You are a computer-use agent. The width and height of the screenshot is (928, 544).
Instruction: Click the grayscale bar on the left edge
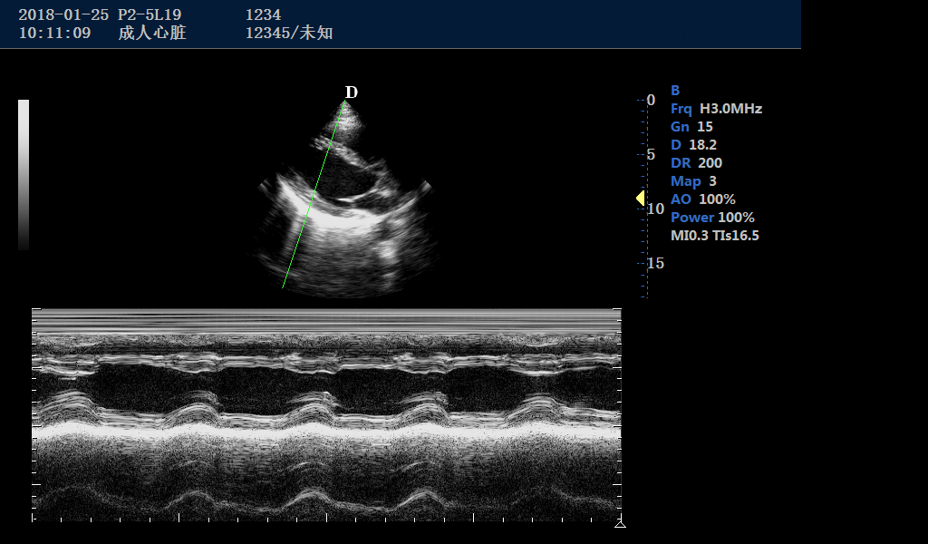click(23, 172)
